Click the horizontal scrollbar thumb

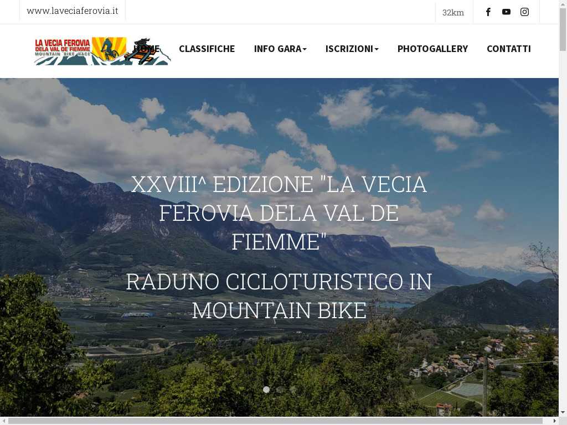275,421
